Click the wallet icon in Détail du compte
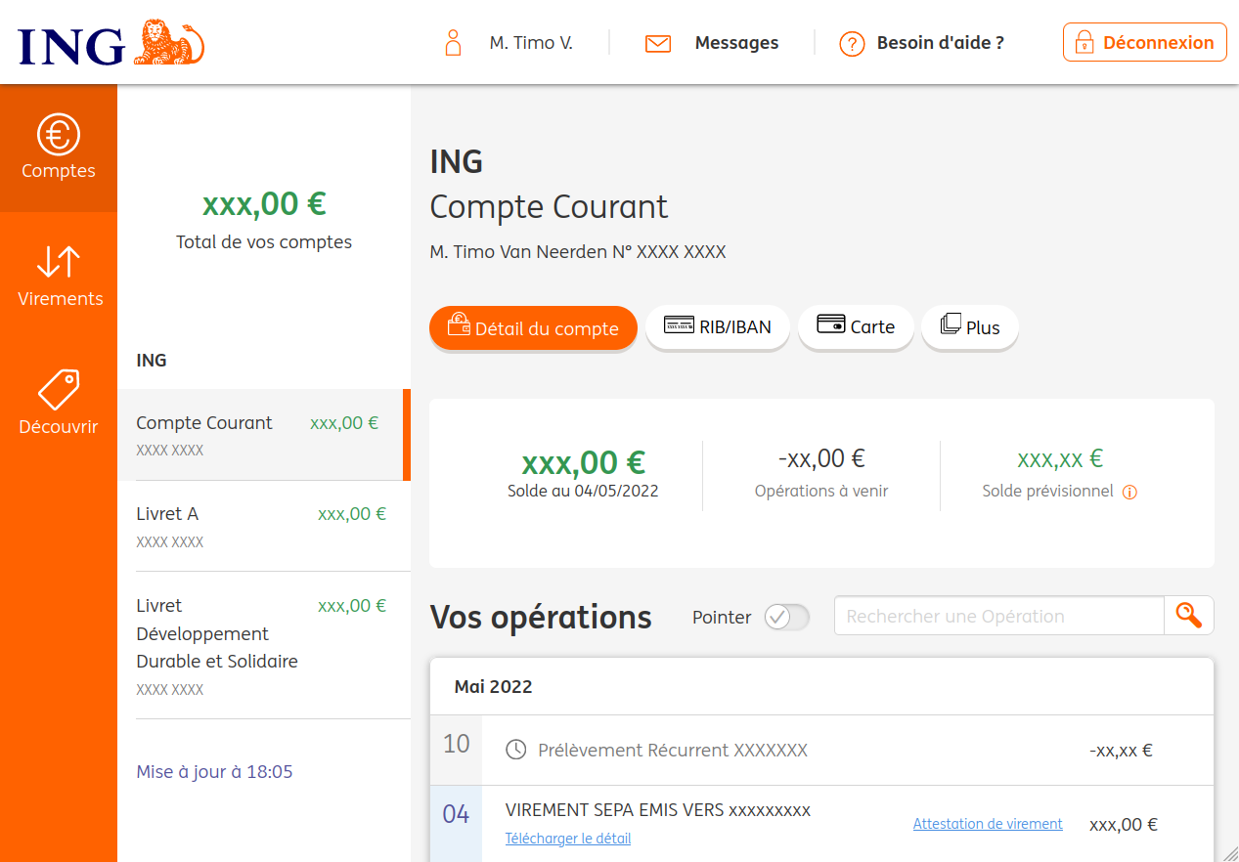1239x862 pixels. 459,324
